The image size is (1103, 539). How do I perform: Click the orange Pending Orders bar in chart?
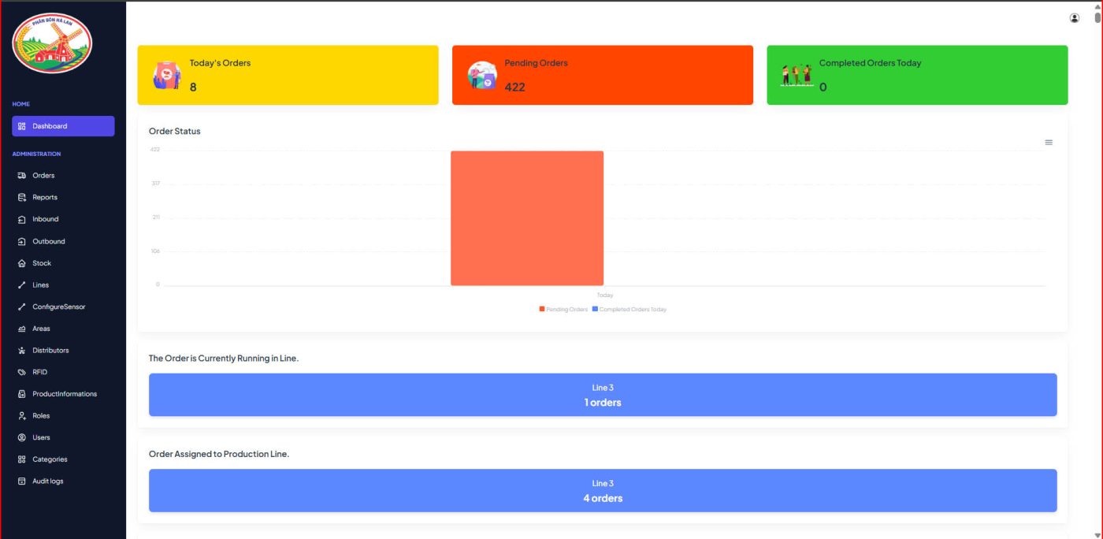click(526, 218)
